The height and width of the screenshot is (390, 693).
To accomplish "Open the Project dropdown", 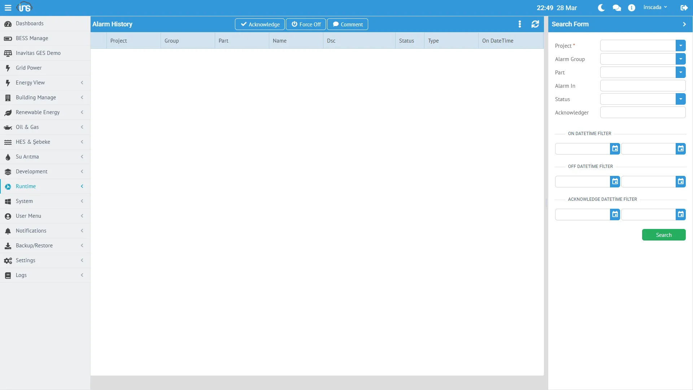I will pyautogui.click(x=680, y=45).
